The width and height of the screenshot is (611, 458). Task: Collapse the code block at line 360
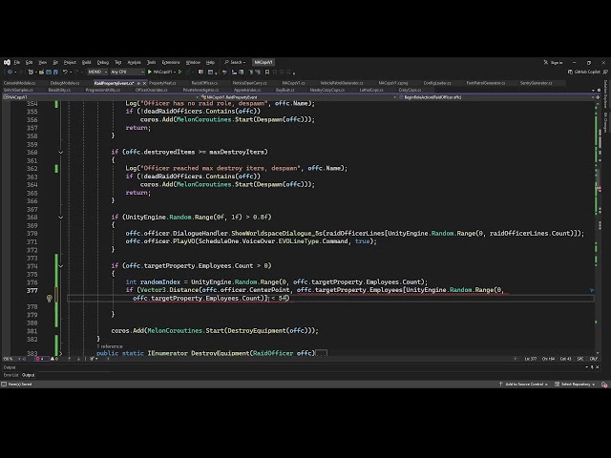61,153
